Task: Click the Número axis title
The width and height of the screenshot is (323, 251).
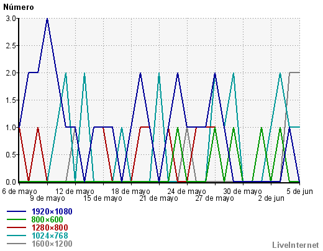Action: coord(19,7)
